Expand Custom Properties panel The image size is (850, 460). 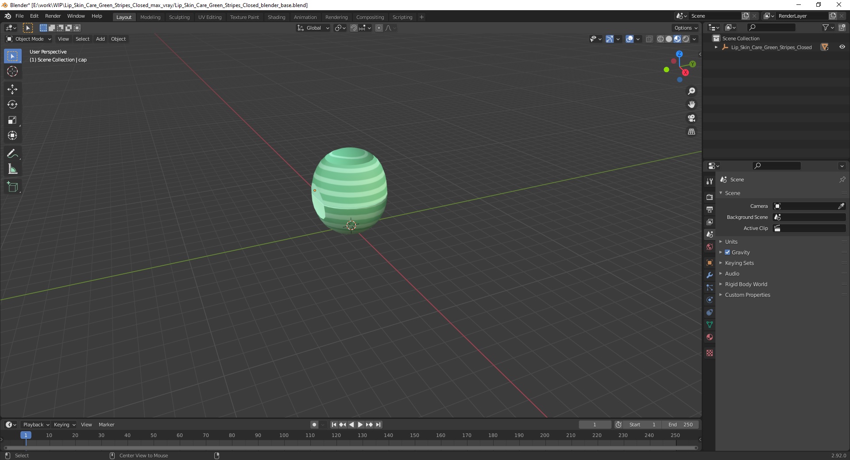pos(747,295)
